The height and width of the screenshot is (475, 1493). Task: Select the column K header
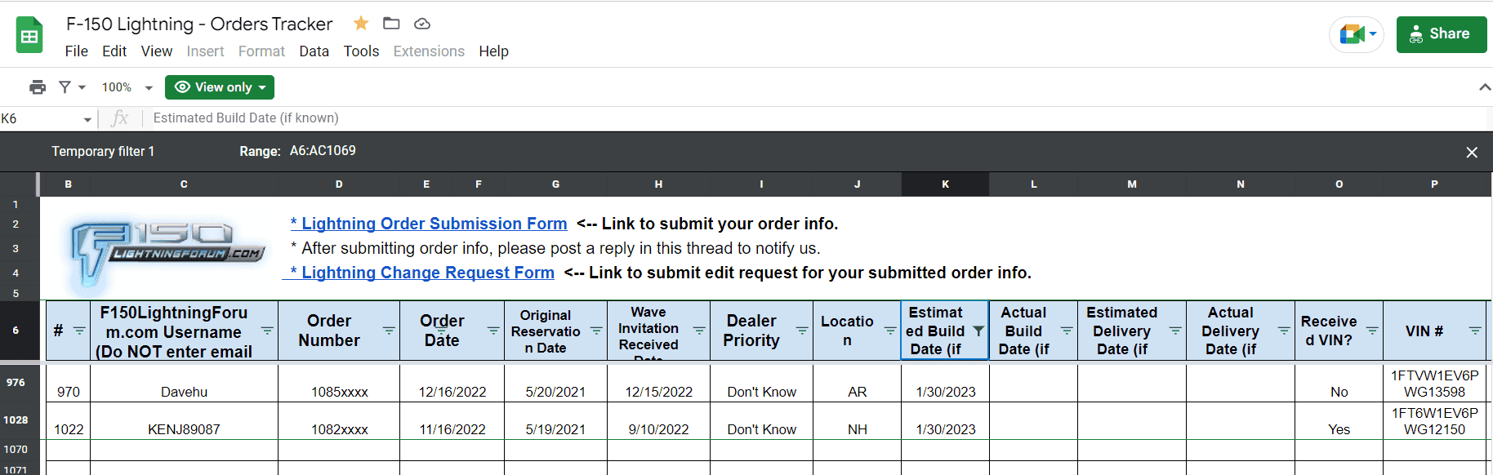(x=945, y=184)
